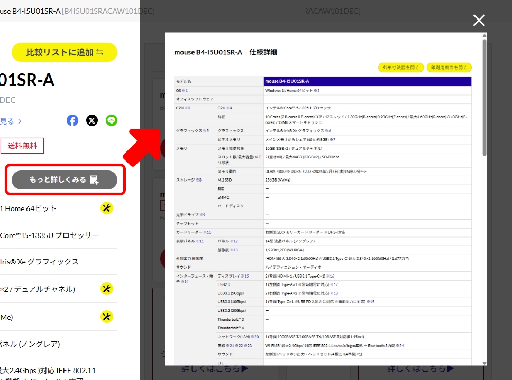Share the product via the LINE icon
512x380 pixels.
pyautogui.click(x=111, y=120)
